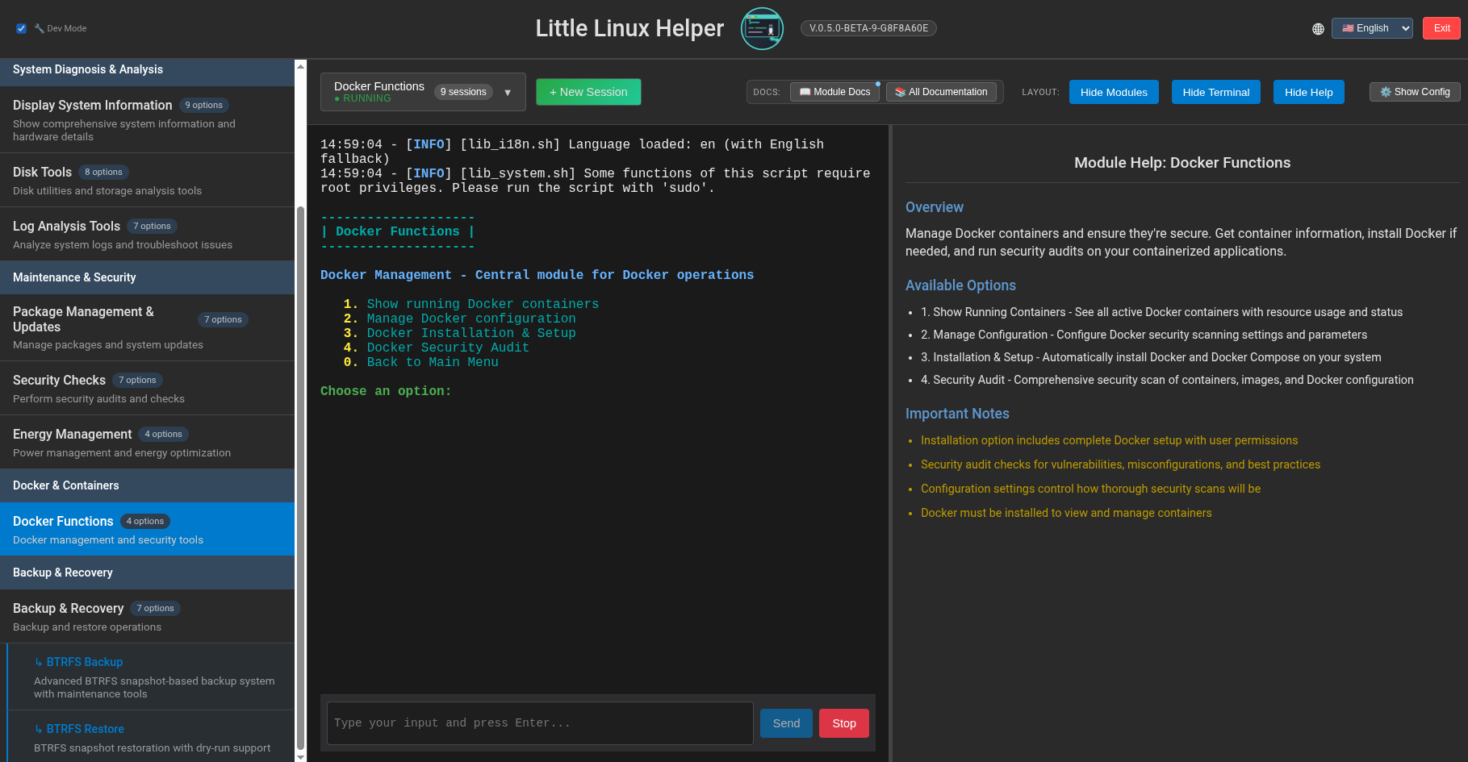Click the 9 options badge on Display System Information
The image size is (1468, 762).
204,106
